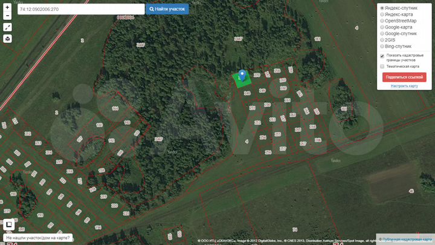Click the blue location pin marker

tap(242, 75)
